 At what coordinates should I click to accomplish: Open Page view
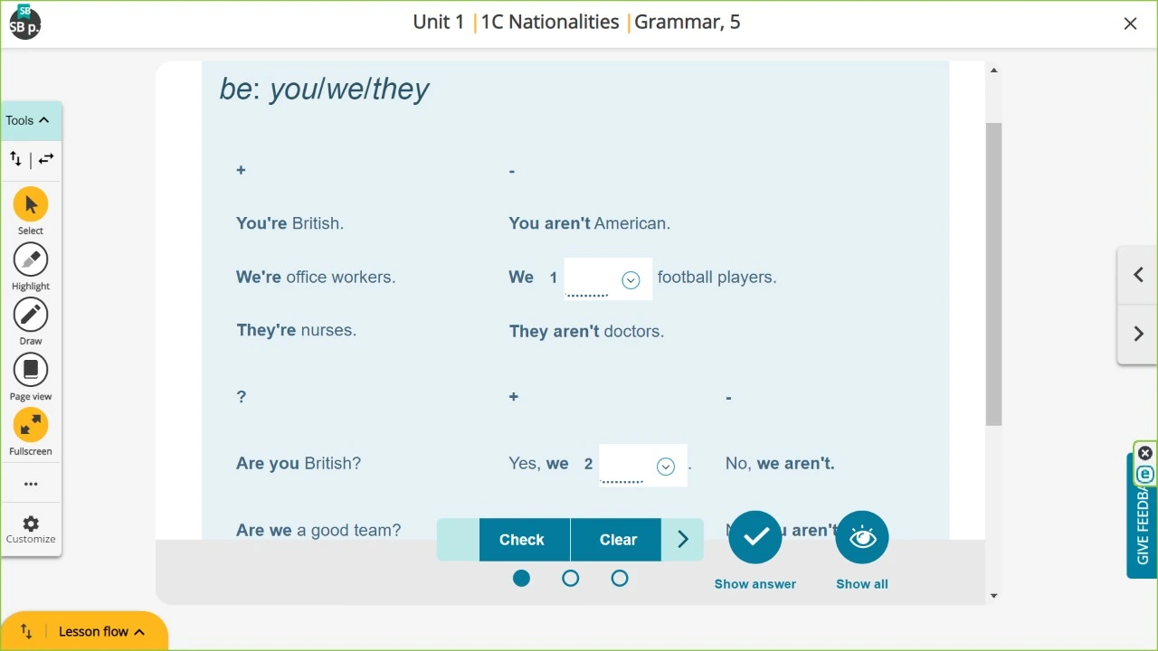31,370
